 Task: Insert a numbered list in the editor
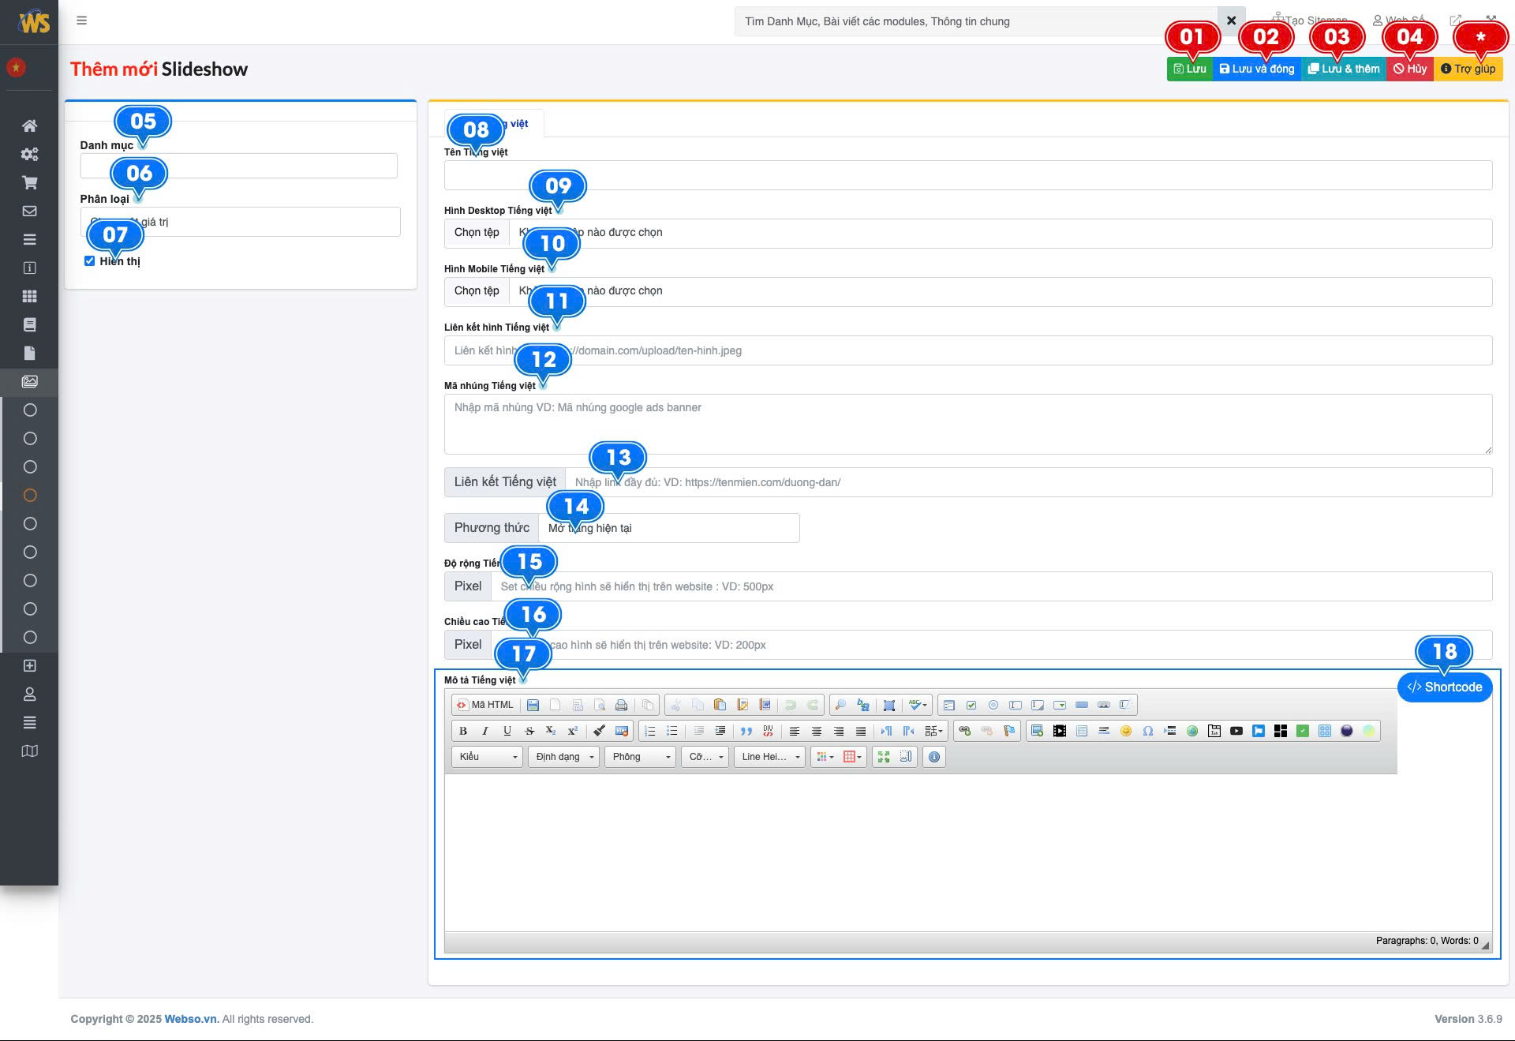point(649,731)
